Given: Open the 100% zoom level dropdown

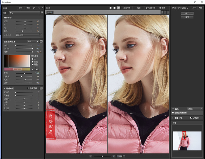Looking at the screenshot, I should pyautogui.click(x=121, y=156).
